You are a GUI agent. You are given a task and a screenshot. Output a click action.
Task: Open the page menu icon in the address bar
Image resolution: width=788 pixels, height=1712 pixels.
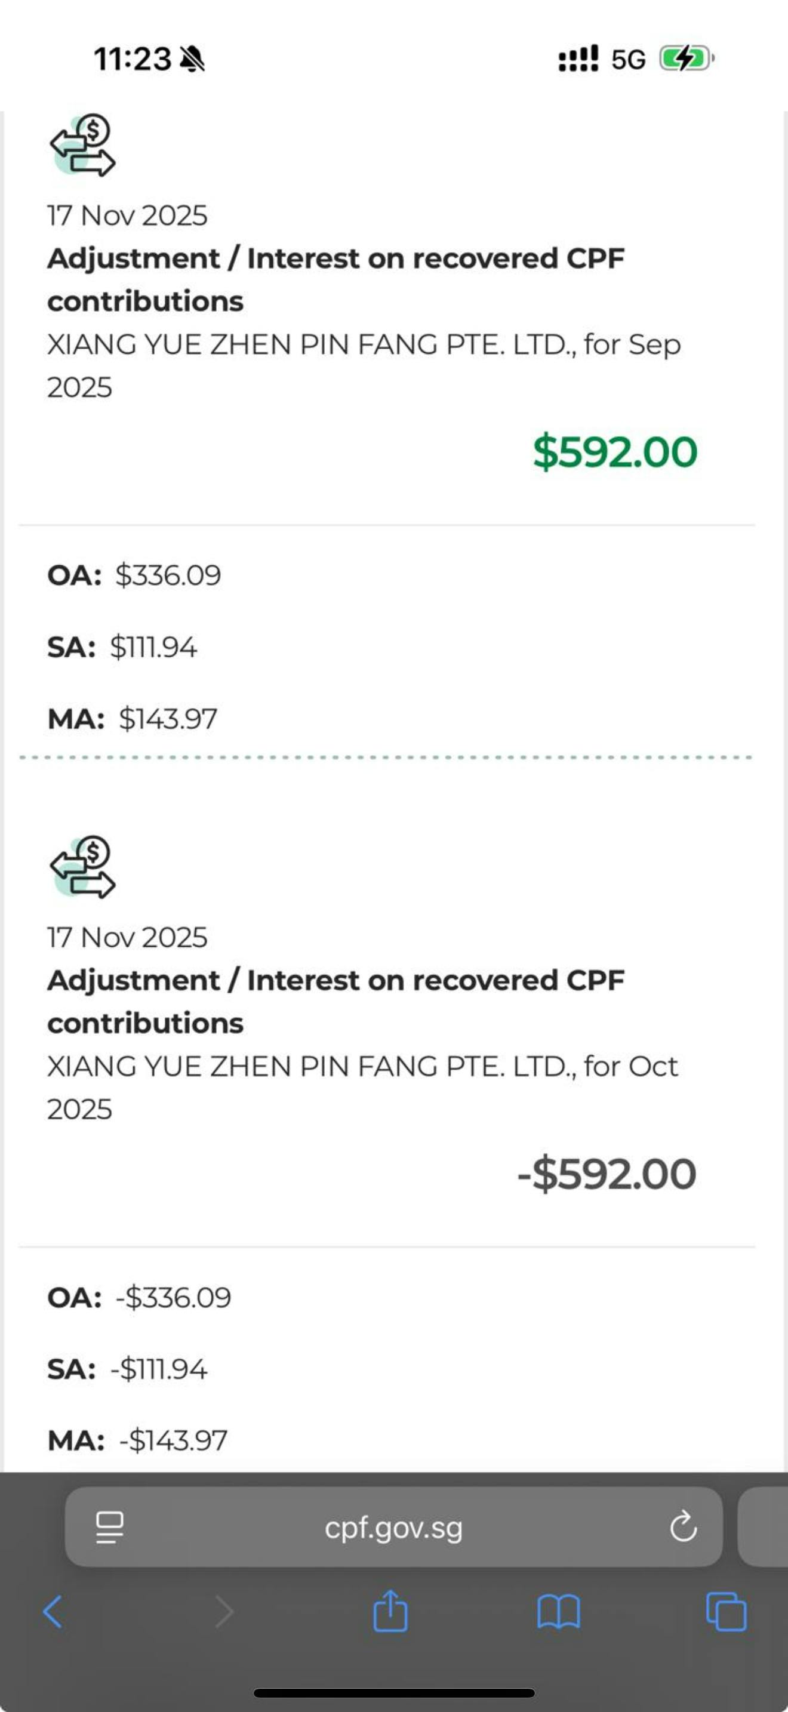[110, 1526]
